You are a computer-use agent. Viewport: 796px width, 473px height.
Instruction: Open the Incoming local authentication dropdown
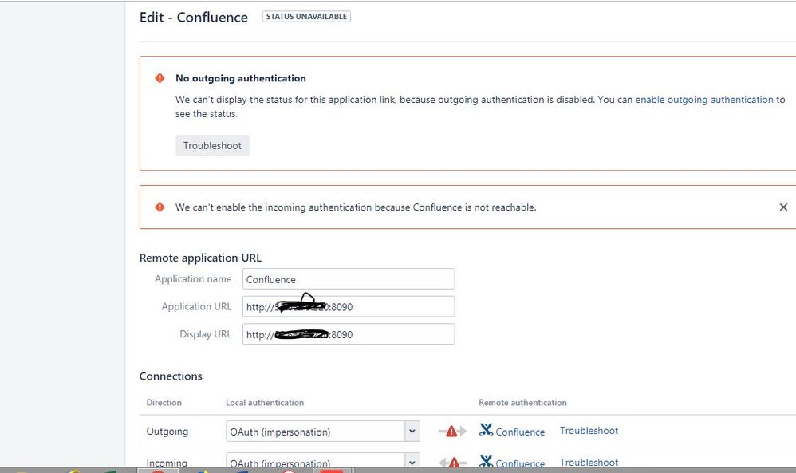coord(323,461)
